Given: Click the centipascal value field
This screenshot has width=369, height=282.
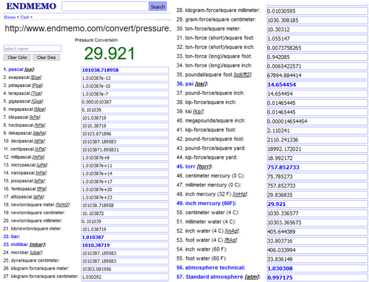Looking at the screenshot, I should [x=124, y=150].
